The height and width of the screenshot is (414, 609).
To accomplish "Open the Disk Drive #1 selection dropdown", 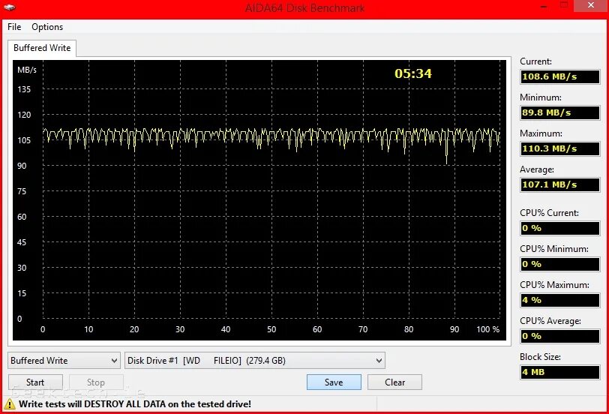I will click(x=255, y=361).
